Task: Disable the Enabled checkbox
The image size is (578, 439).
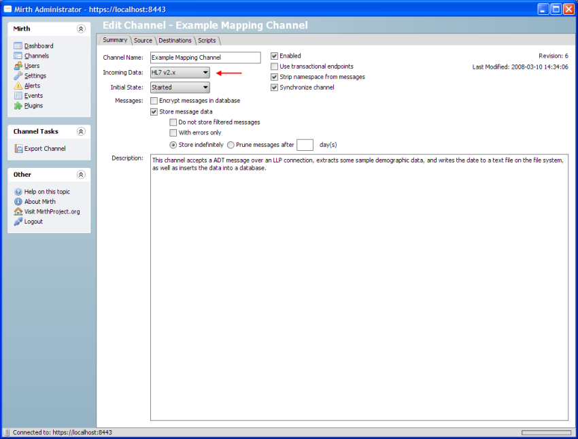Action: (x=275, y=56)
